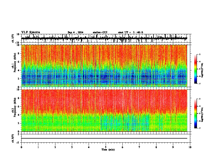Click time-axis tick label "6"
Viewport: 214px width, 165px height.
coord(123,147)
